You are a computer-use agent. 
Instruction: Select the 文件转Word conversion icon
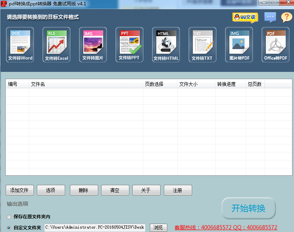tap(20, 44)
